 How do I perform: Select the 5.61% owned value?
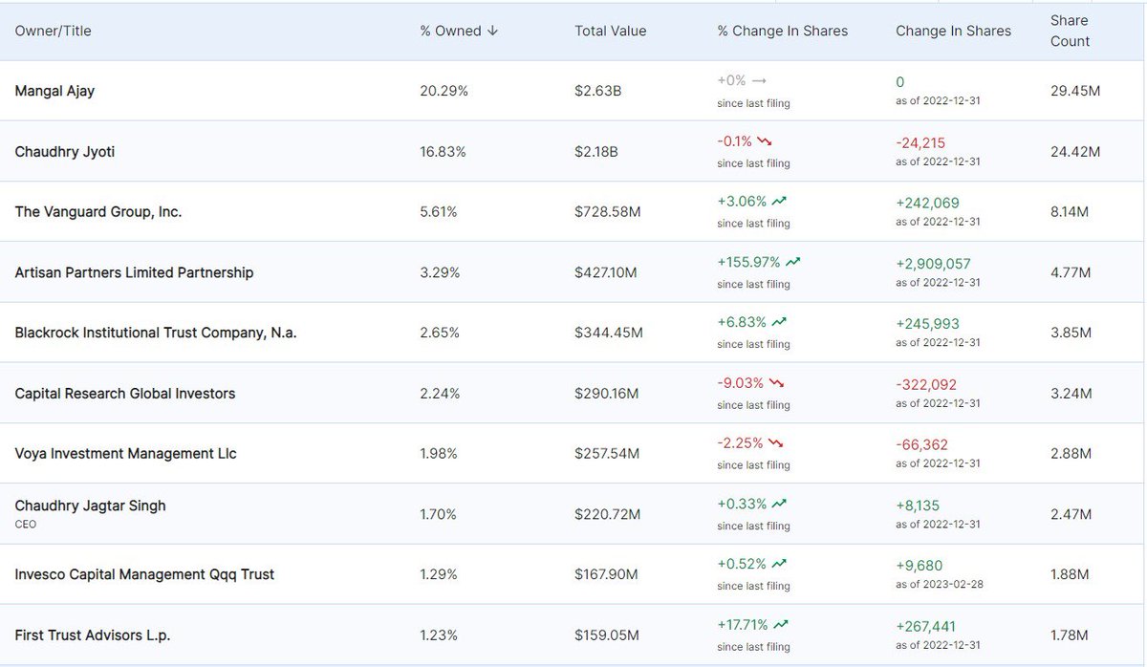(x=440, y=212)
